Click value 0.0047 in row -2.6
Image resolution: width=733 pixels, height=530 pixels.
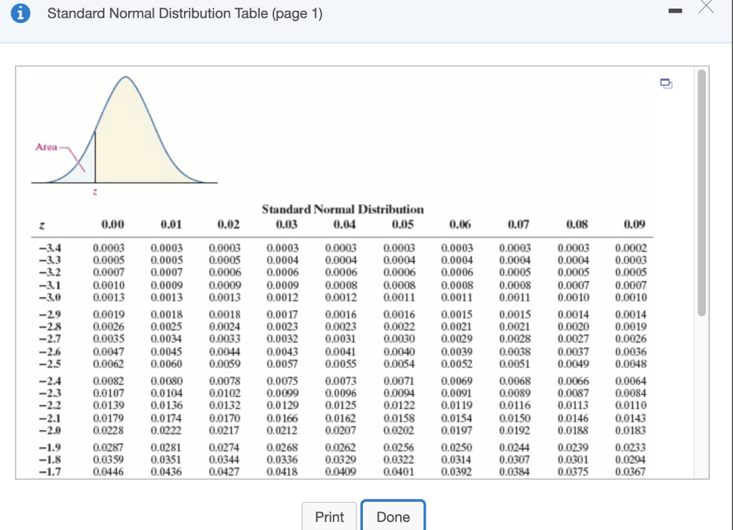tap(109, 352)
